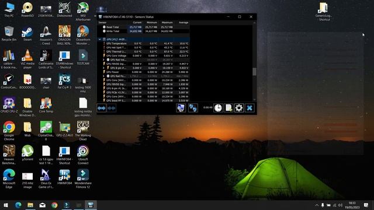Select the Ubisoft Connect desktop icon
This screenshot has width=374, height=210.
pyautogui.click(x=83, y=155)
